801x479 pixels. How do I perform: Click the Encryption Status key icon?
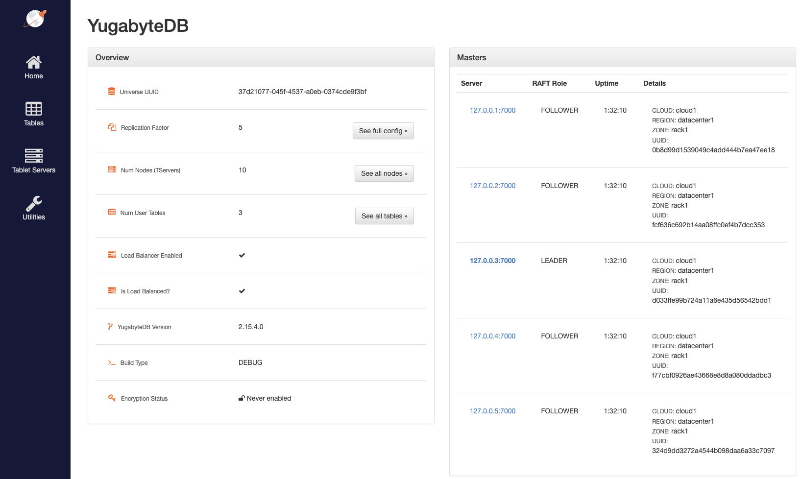(112, 398)
